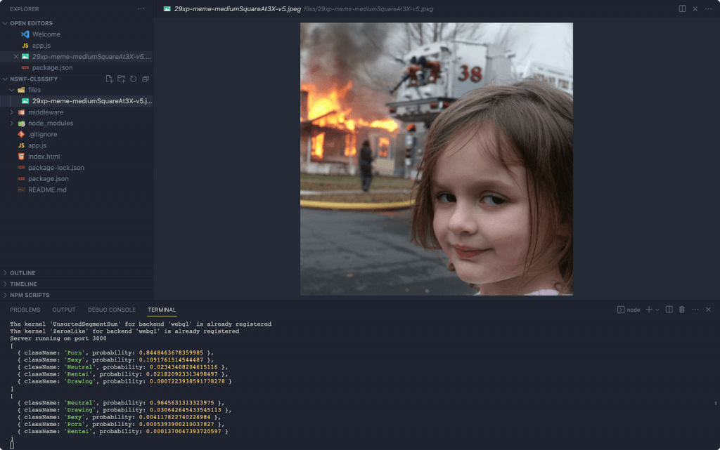
Task: Click the New Folder icon in the explorer
Action: pyautogui.click(x=121, y=79)
